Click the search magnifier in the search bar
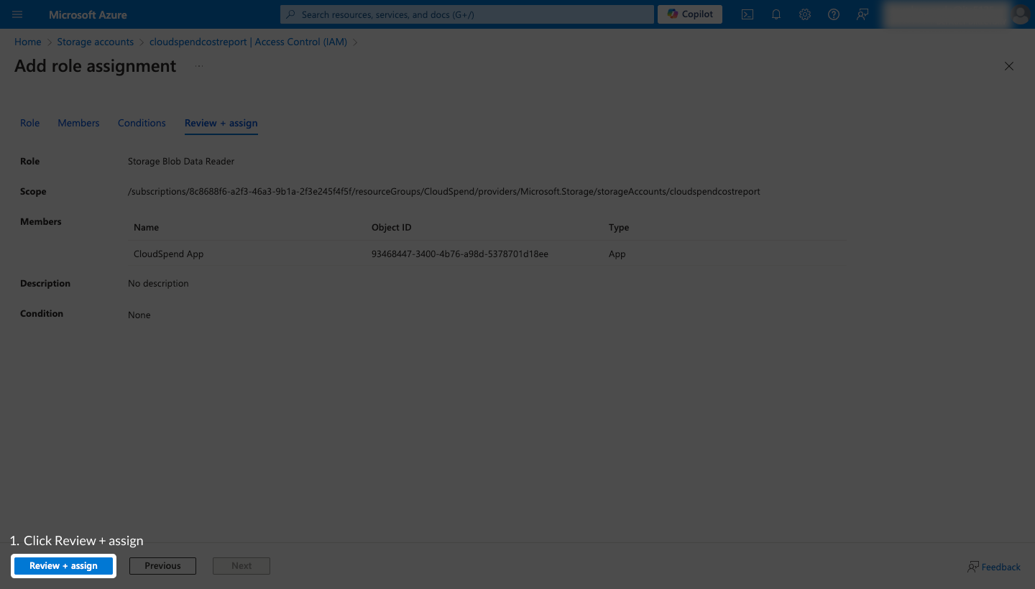 pyautogui.click(x=291, y=14)
